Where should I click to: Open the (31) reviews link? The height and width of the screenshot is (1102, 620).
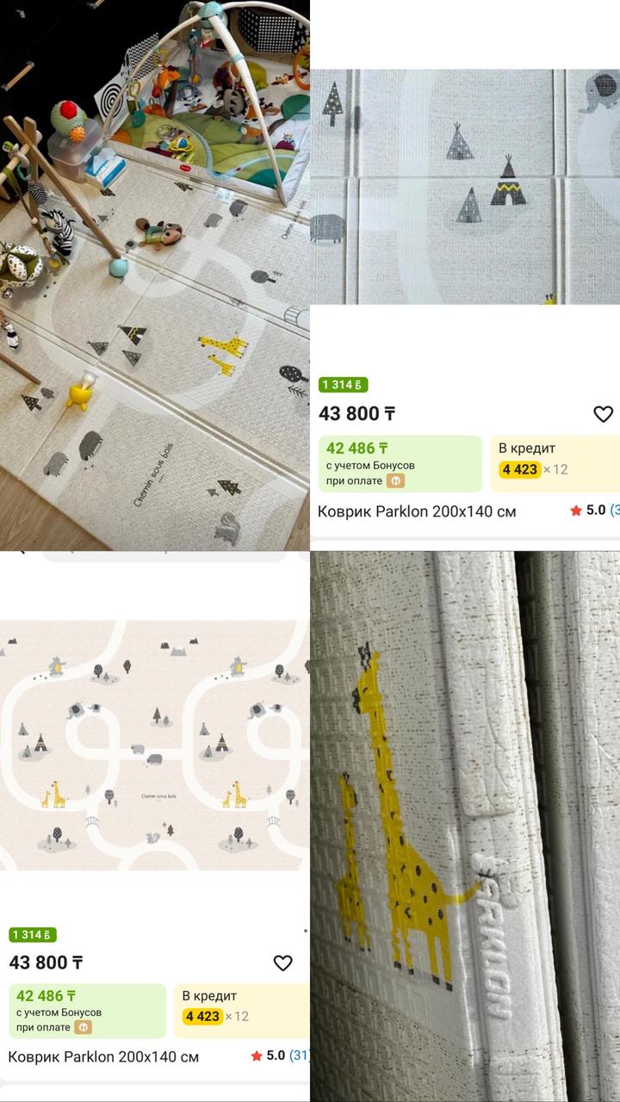[x=299, y=1056]
